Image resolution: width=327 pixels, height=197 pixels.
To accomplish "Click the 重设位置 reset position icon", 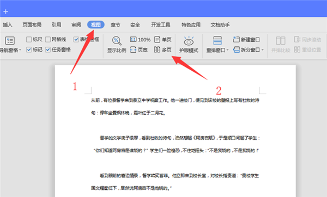I will tap(297, 50).
